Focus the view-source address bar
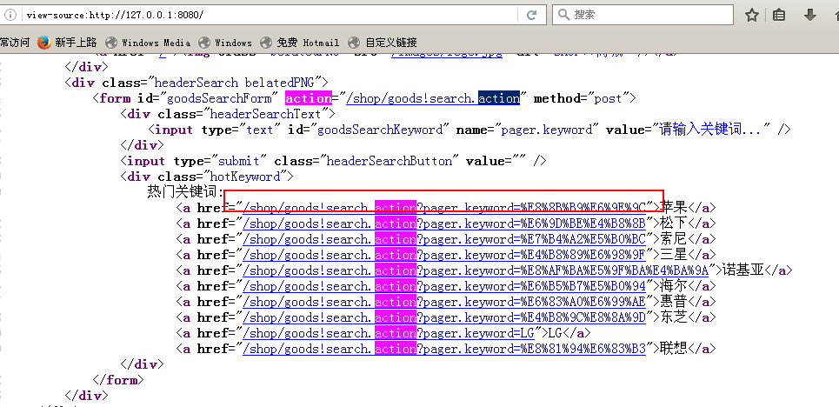The height and width of the screenshot is (407, 839). pyautogui.click(x=268, y=15)
